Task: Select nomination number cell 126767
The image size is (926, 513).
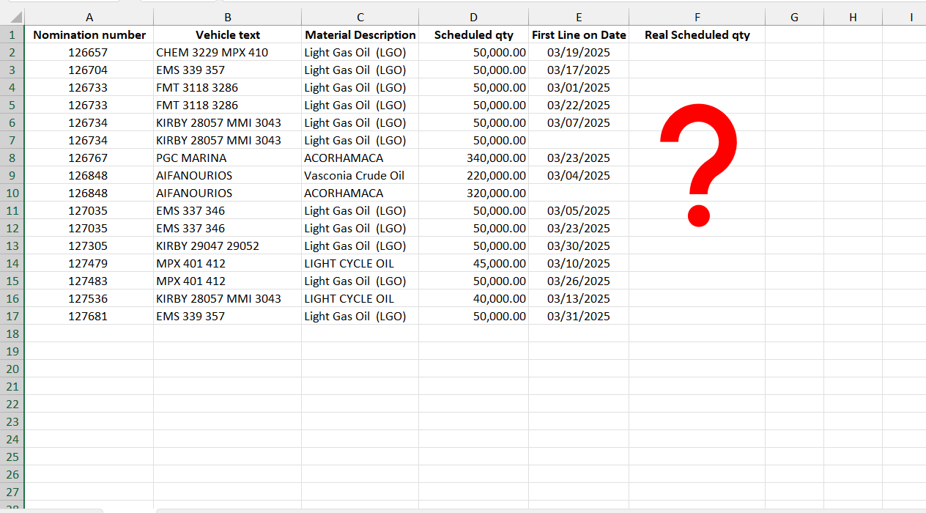Action: click(x=89, y=158)
